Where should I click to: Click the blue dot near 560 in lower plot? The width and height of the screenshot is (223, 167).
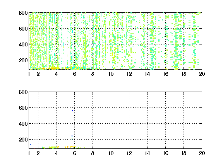click(72, 111)
